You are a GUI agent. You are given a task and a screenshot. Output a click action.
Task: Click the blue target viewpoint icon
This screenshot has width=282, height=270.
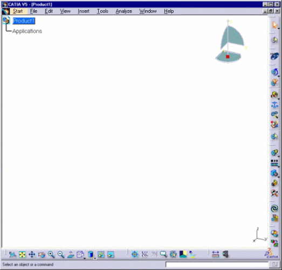(x=135, y=254)
